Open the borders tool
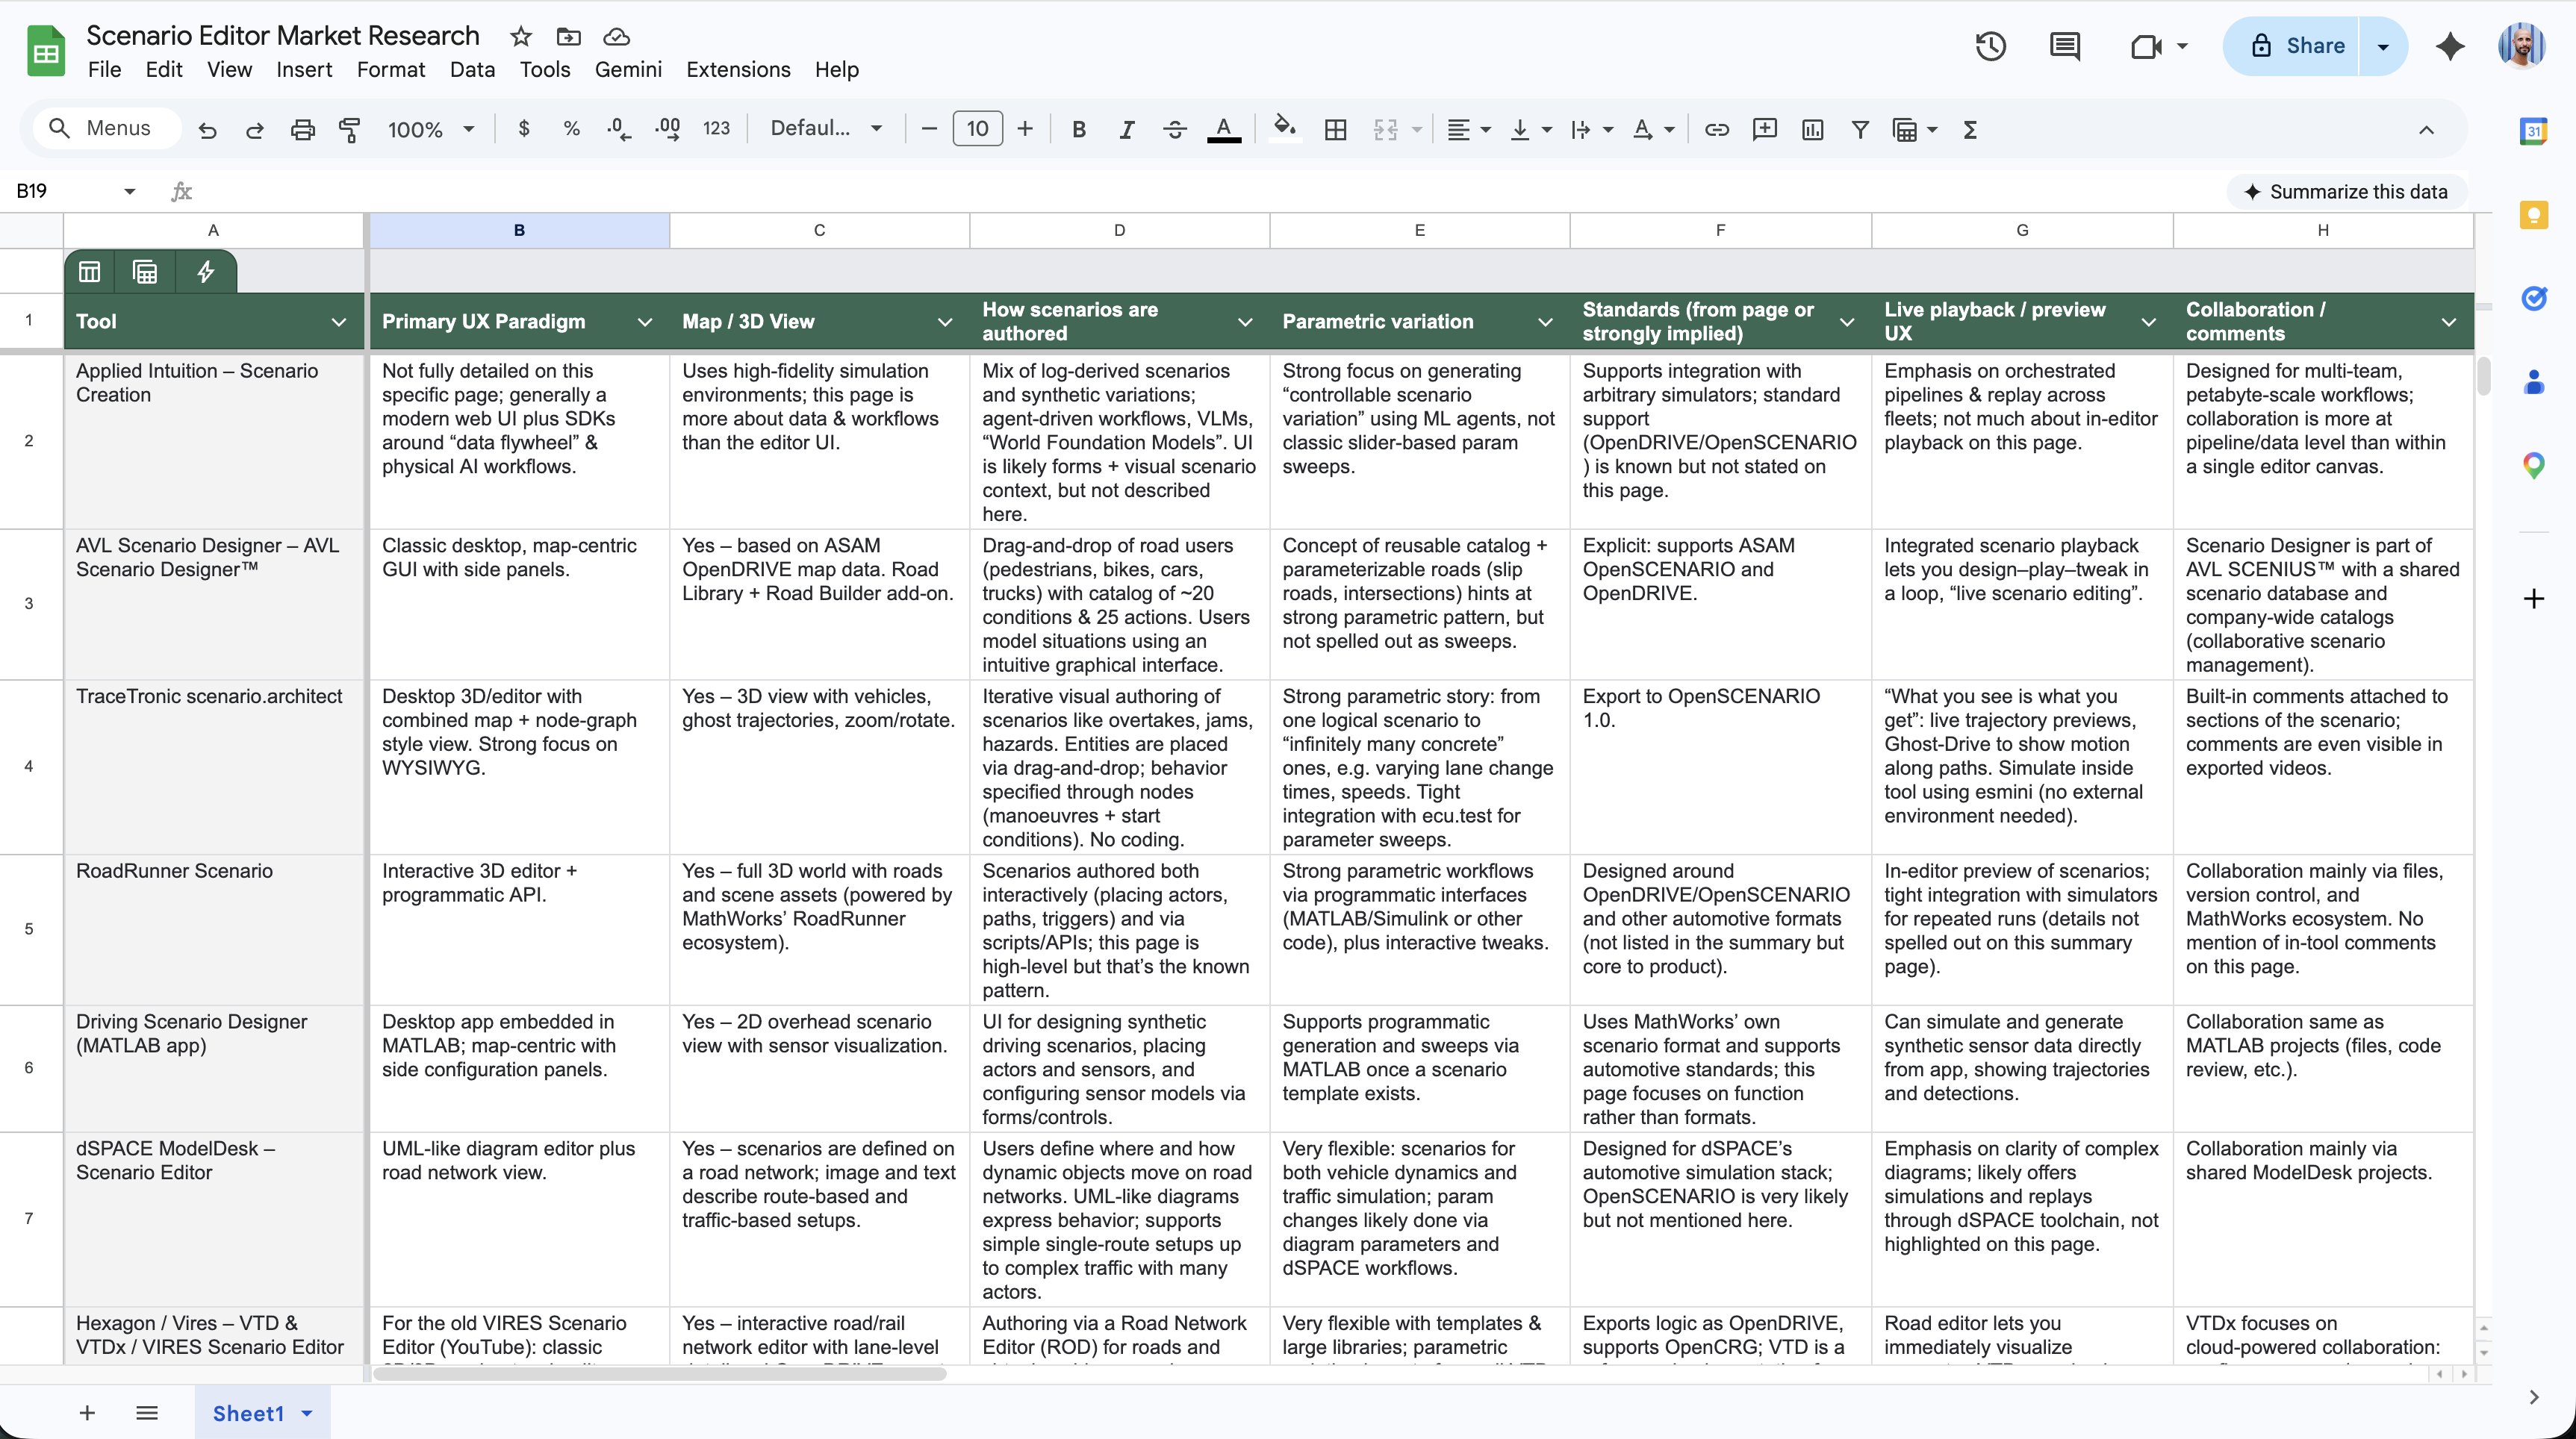2576x1439 pixels. [1335, 129]
